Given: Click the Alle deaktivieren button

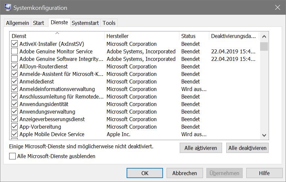Looking at the screenshot, I should click(247, 148).
